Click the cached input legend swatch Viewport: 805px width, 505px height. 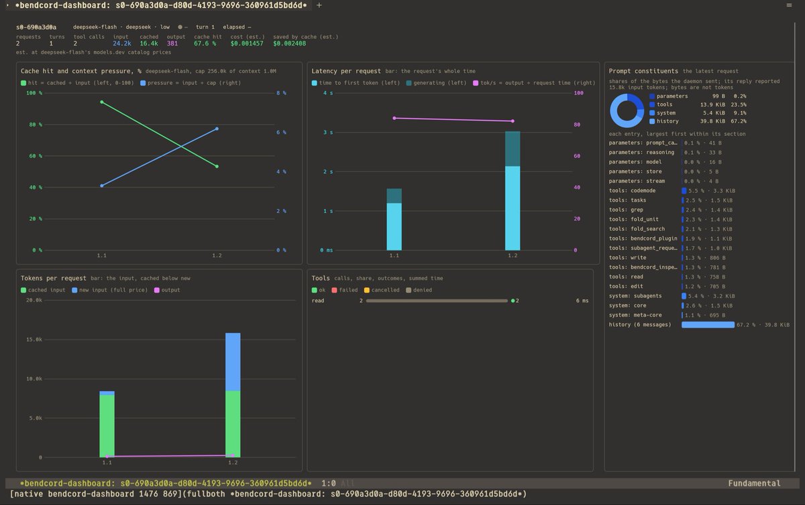[x=23, y=290]
